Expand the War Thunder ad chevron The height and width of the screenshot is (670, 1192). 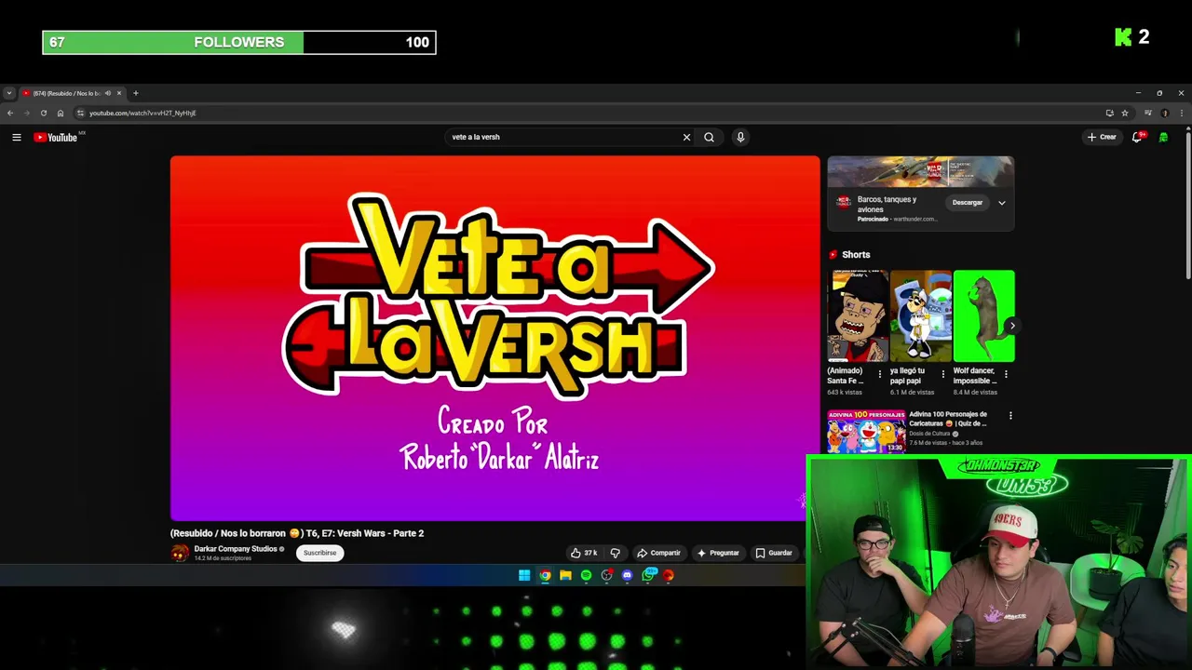[1002, 203]
